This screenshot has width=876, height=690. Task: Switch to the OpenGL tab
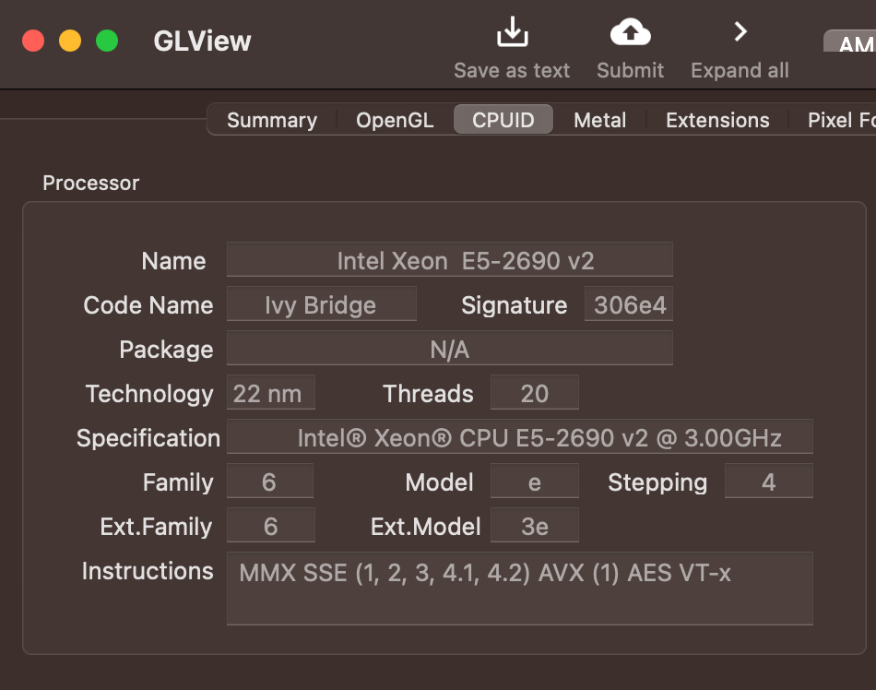[x=395, y=120]
